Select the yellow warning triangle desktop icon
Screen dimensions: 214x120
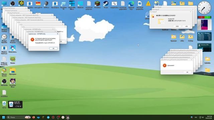tap(148, 3)
